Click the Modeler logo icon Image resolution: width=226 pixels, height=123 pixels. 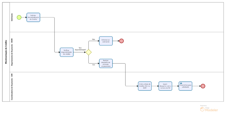point(202,109)
